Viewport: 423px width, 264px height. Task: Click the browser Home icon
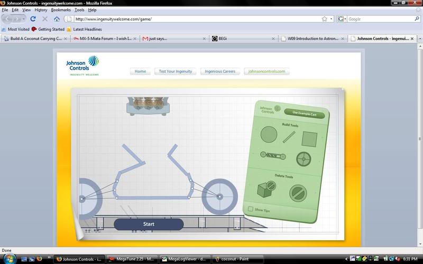click(57, 19)
